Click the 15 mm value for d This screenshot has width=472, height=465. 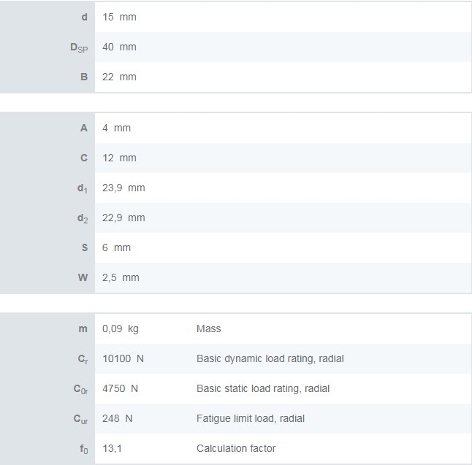tap(119, 17)
